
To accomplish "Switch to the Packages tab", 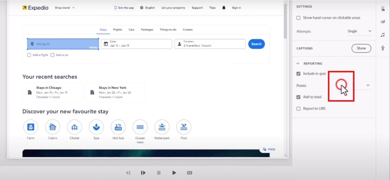I will tap(147, 30).
